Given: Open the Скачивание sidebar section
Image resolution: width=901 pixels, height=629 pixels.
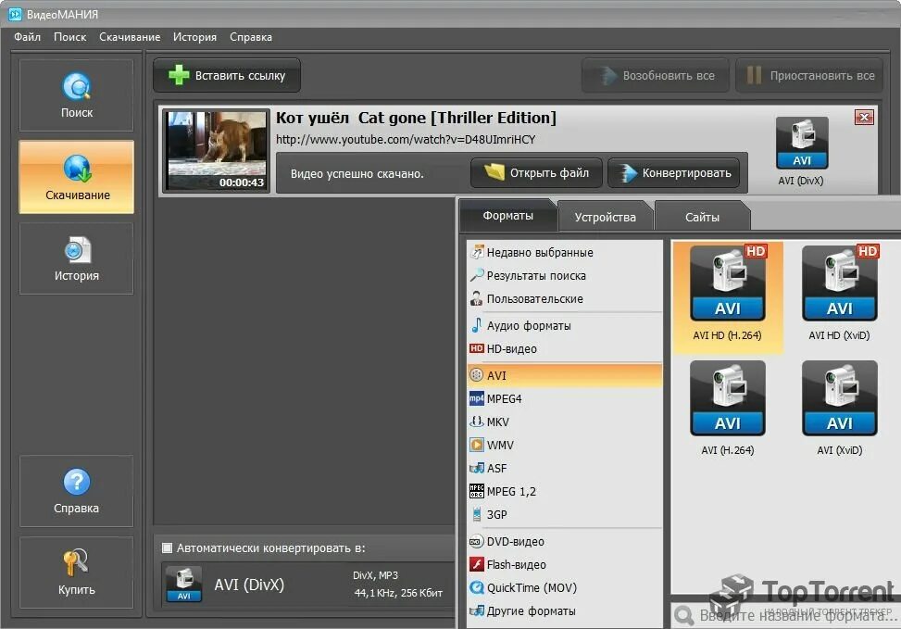Looking at the screenshot, I should [x=77, y=177].
